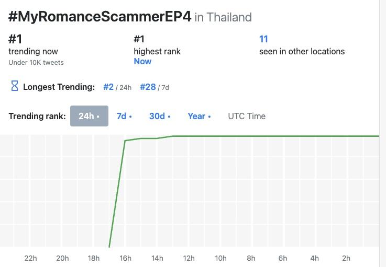
Task: Switch to the Year trending rank tab
Action: point(198,116)
